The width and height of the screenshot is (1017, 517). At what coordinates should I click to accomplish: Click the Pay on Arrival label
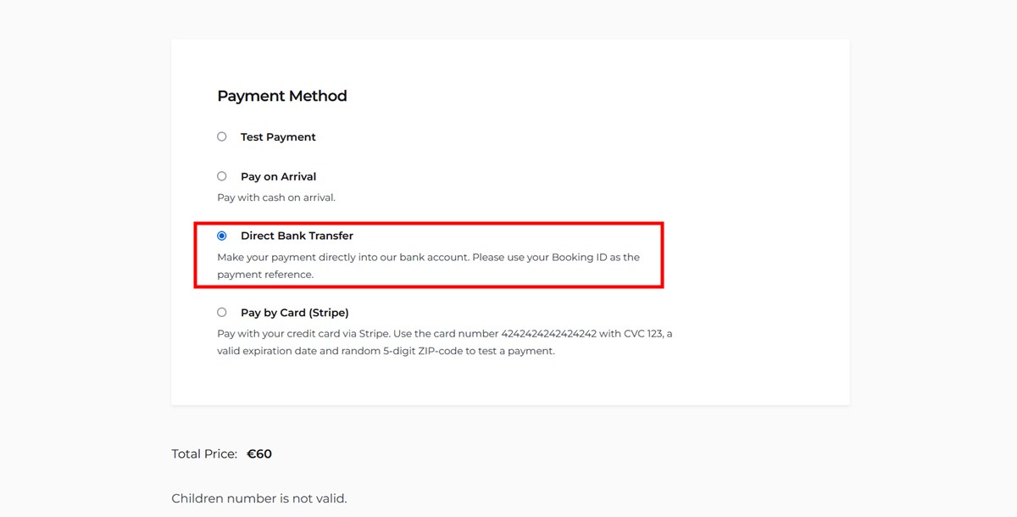pos(279,176)
